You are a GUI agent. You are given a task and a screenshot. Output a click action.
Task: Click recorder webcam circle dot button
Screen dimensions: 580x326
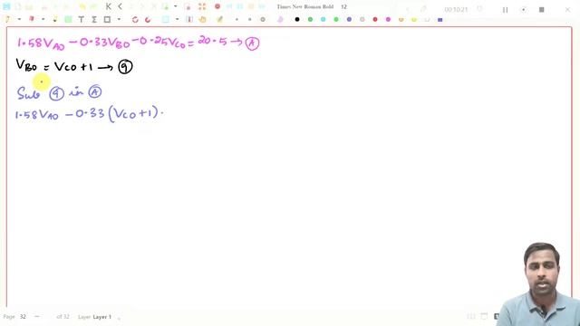point(523,10)
